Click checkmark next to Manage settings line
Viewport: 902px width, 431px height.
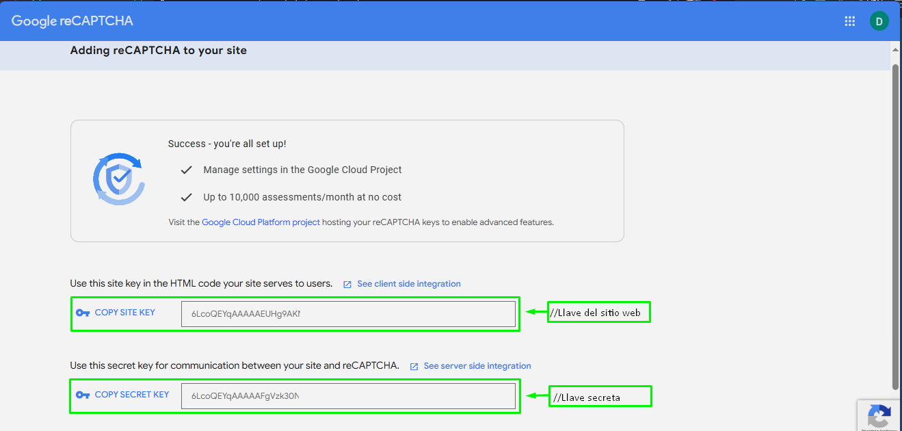tap(186, 170)
